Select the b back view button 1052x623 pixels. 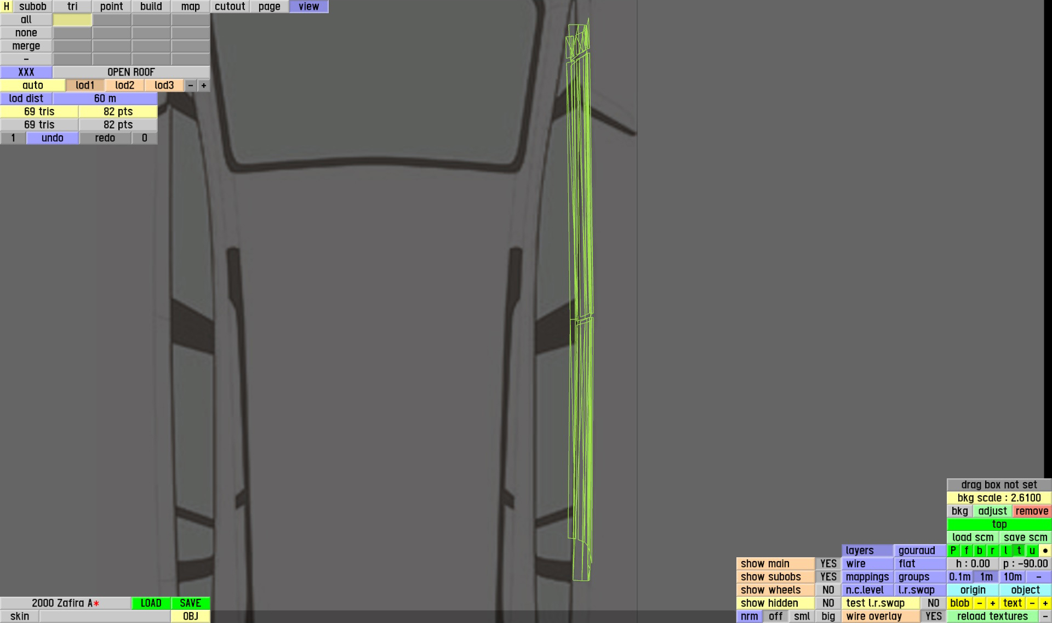(x=979, y=551)
